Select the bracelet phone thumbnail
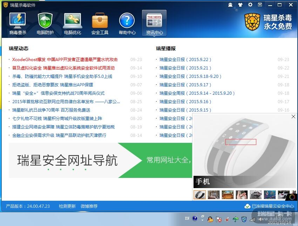Image resolution: width=298 pixels, height=226 pixels. coord(199,195)
